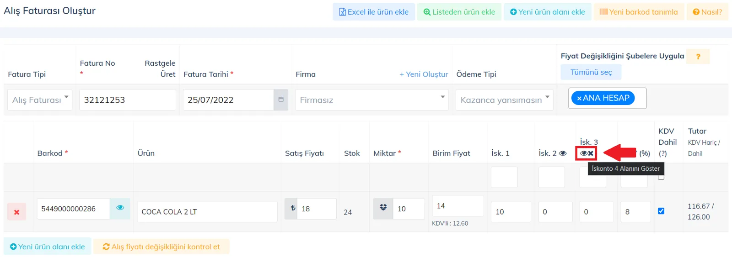Click the empty İsk. 2 header-row field
The height and width of the screenshot is (257, 732).
552,177
